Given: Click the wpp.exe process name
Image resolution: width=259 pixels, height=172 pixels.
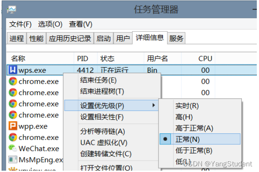Looking at the screenshot, I should pos(33,126).
